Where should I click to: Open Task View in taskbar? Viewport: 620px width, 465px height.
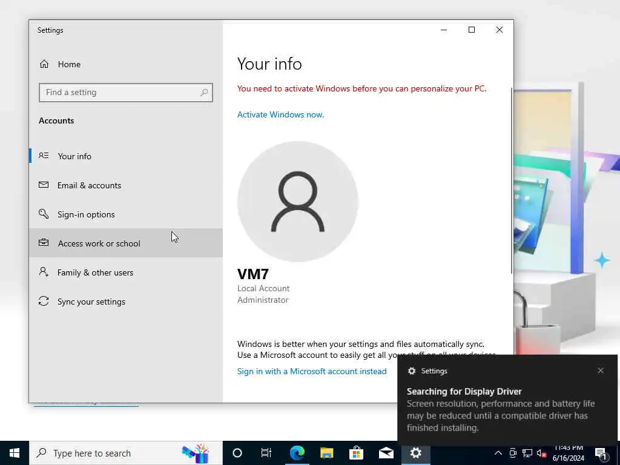click(266, 453)
